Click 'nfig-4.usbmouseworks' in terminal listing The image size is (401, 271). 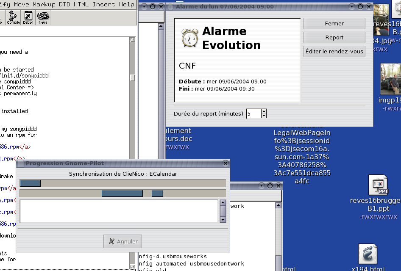(x=173, y=257)
